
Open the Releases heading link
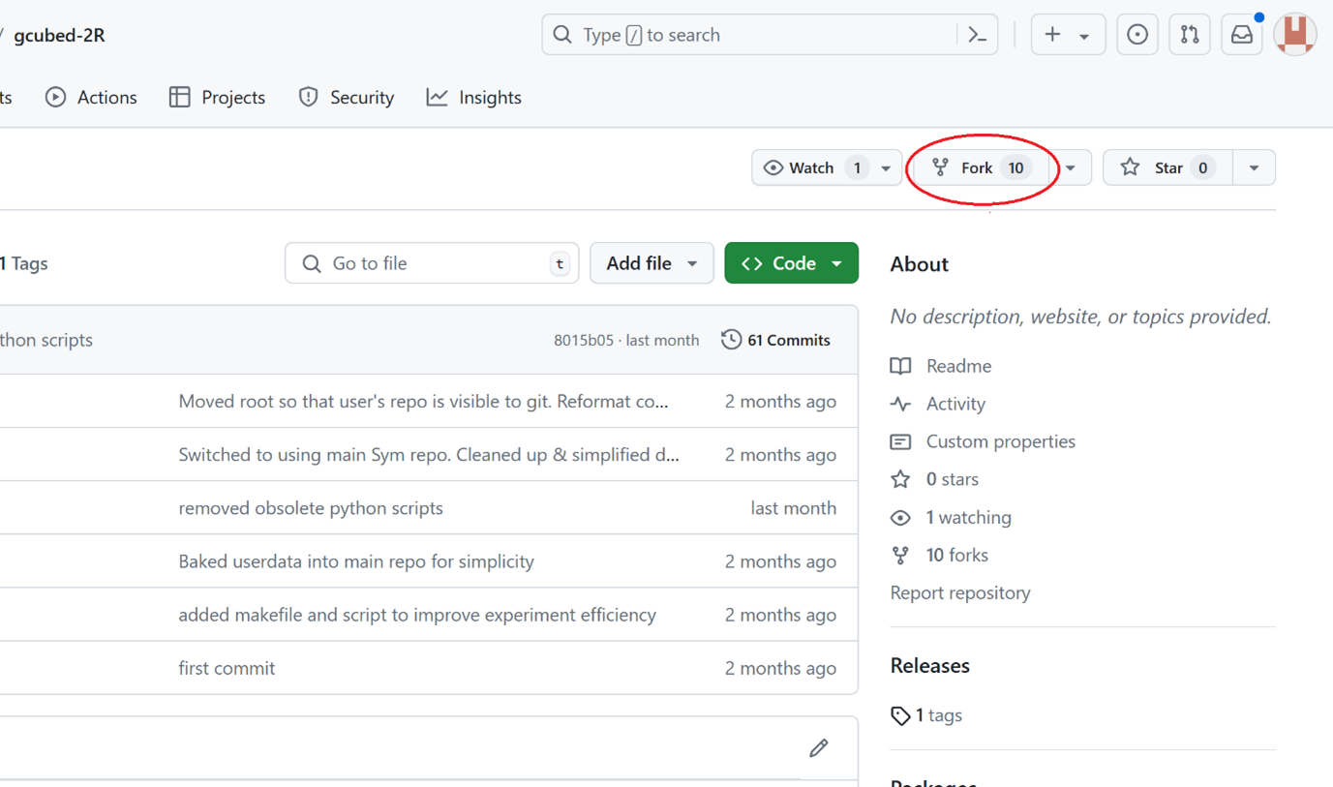(930, 666)
